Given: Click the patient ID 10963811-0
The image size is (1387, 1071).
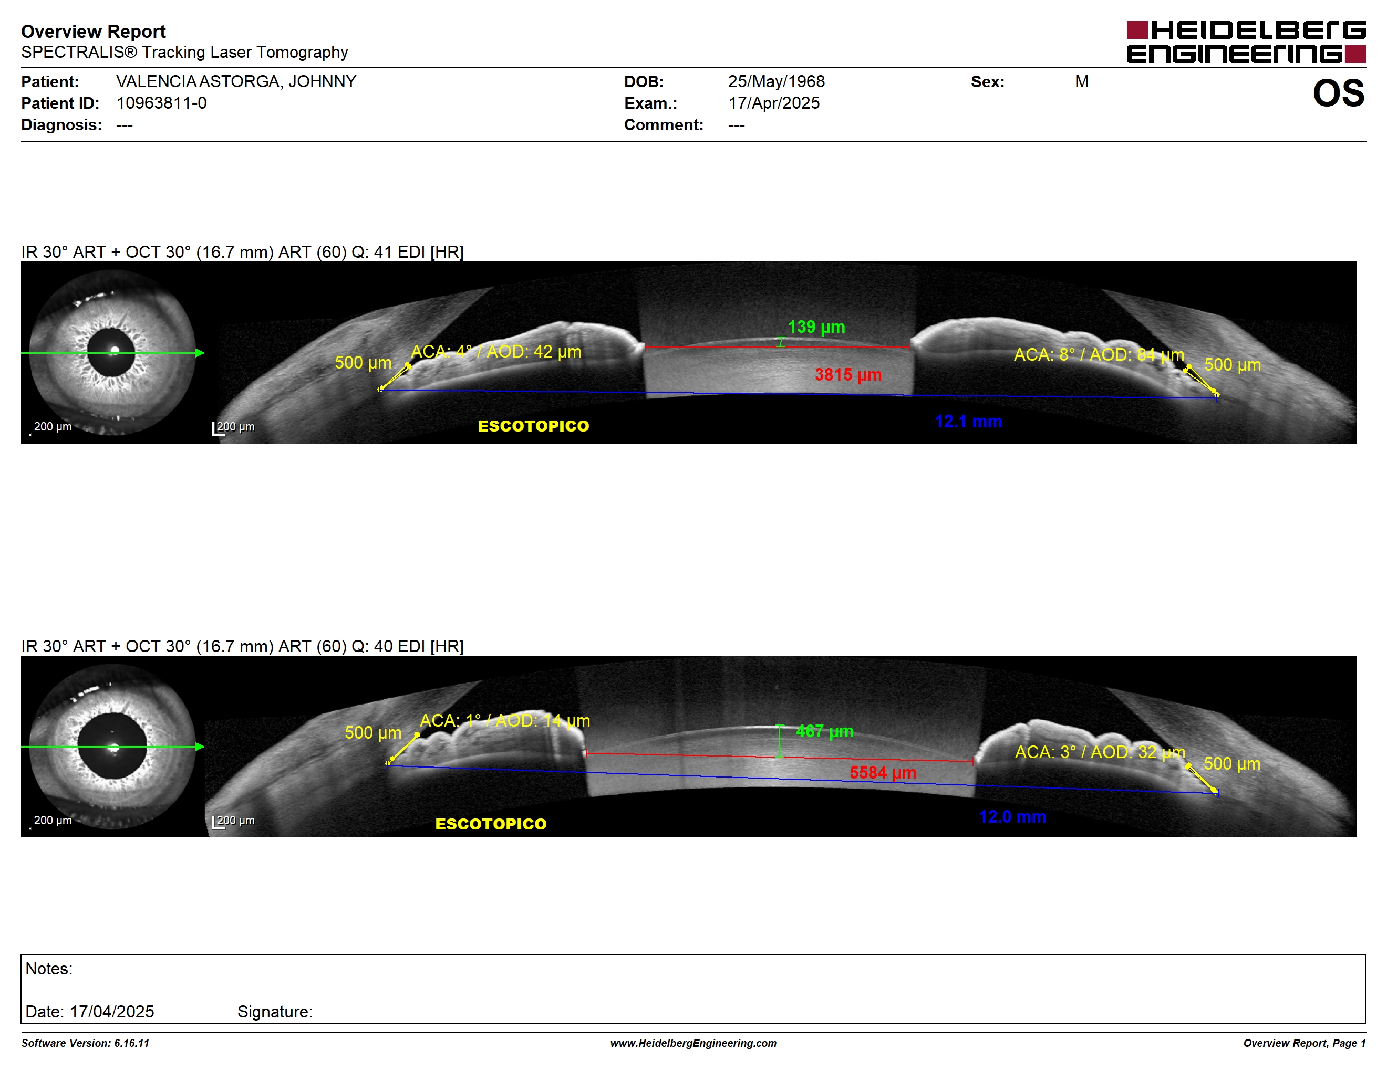Looking at the screenshot, I should click(x=161, y=103).
